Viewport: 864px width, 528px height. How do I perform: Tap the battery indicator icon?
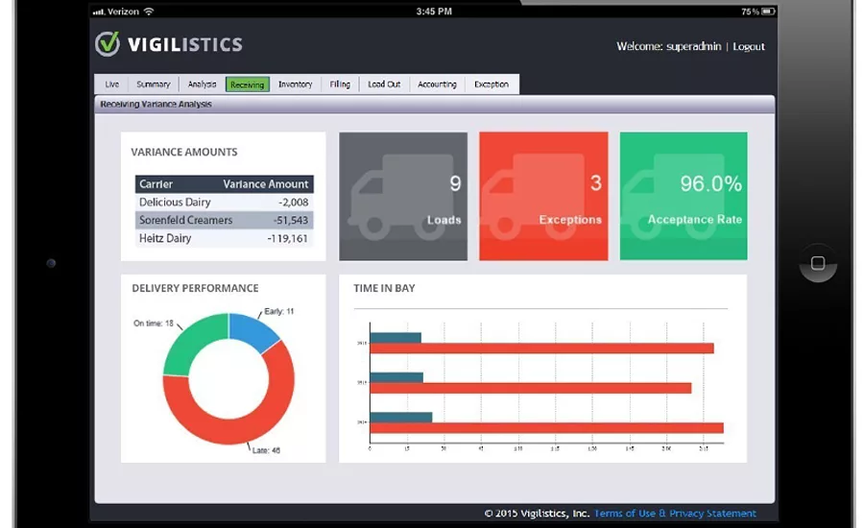pyautogui.click(x=768, y=11)
